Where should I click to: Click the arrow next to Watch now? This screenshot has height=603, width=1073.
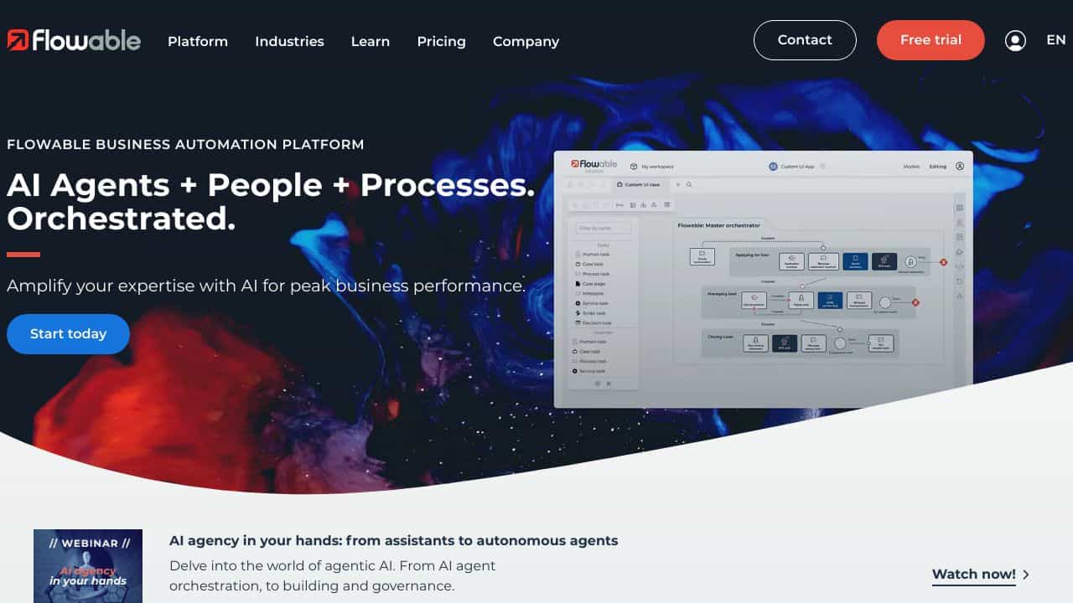point(1026,575)
